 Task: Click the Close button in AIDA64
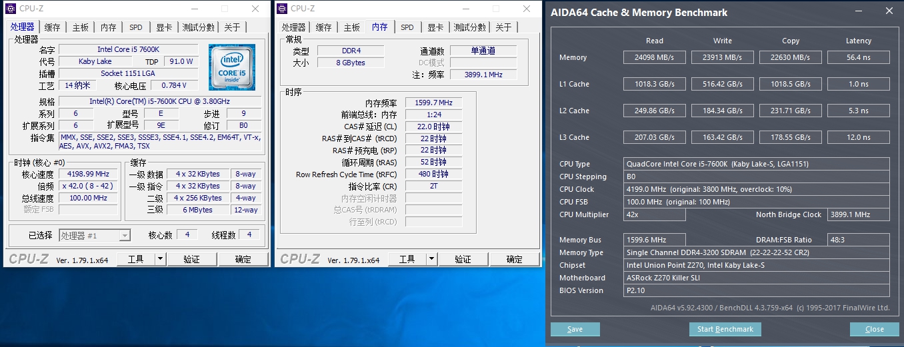click(875, 329)
